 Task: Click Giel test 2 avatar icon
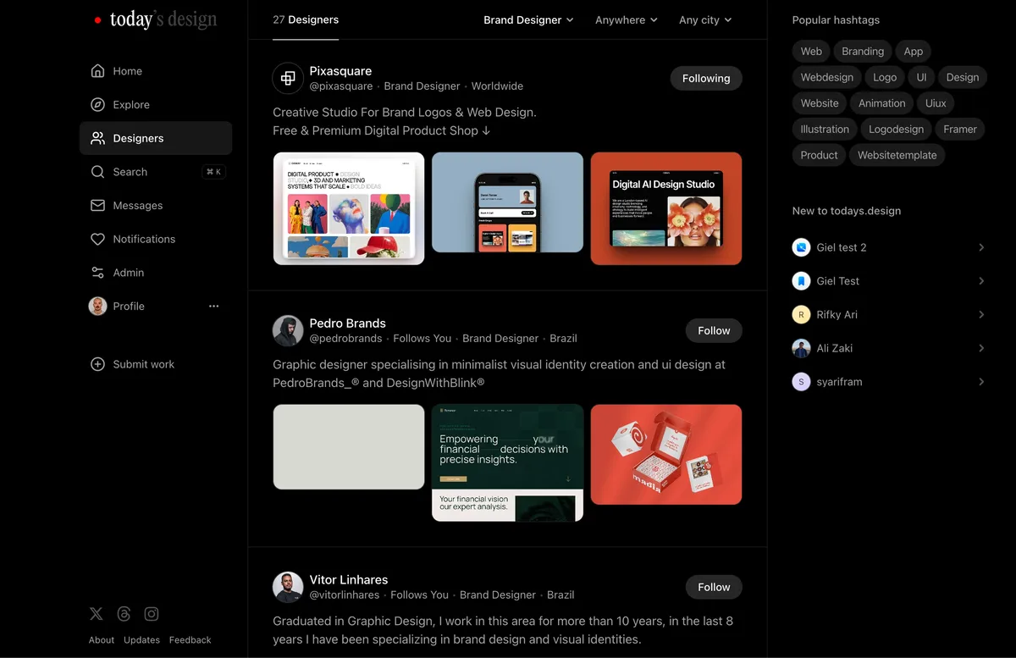801,247
